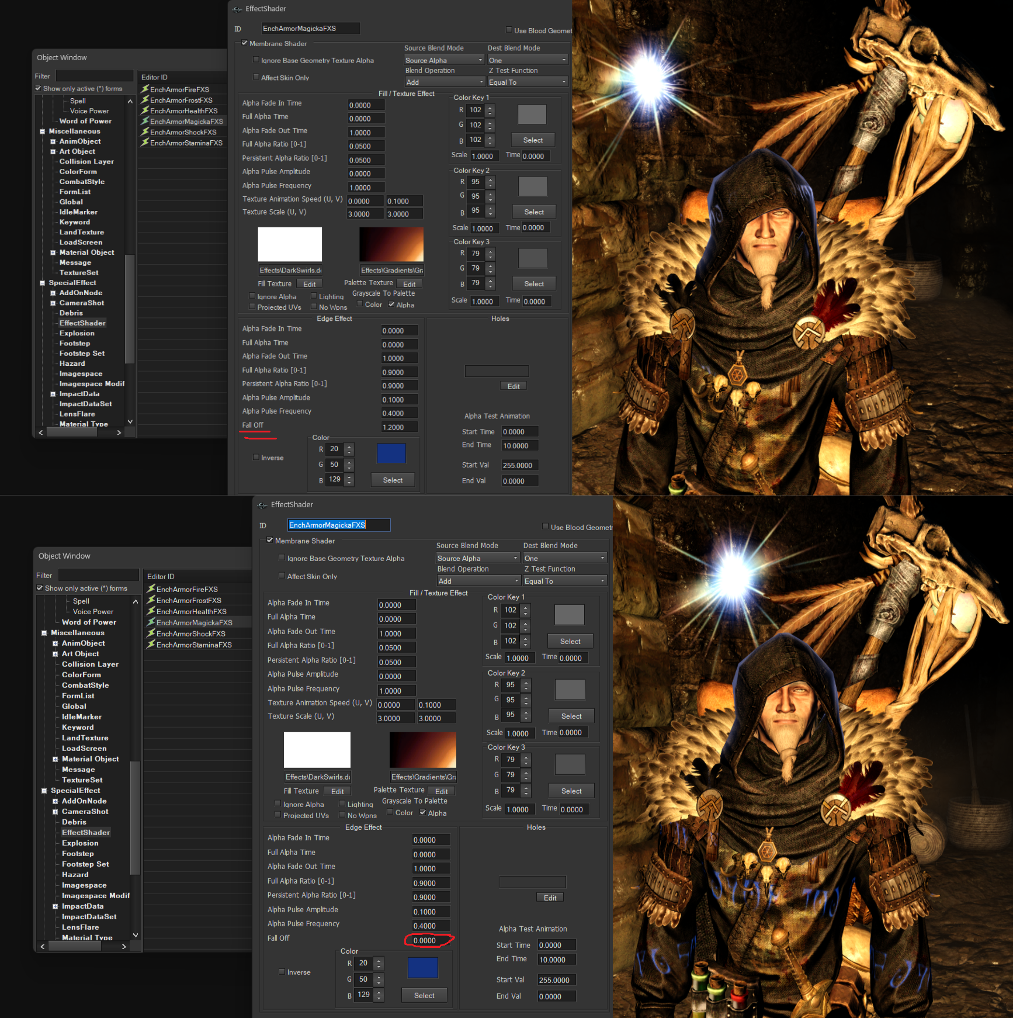Click the tree's scroll-down arrow in lower Object Window

point(136,935)
